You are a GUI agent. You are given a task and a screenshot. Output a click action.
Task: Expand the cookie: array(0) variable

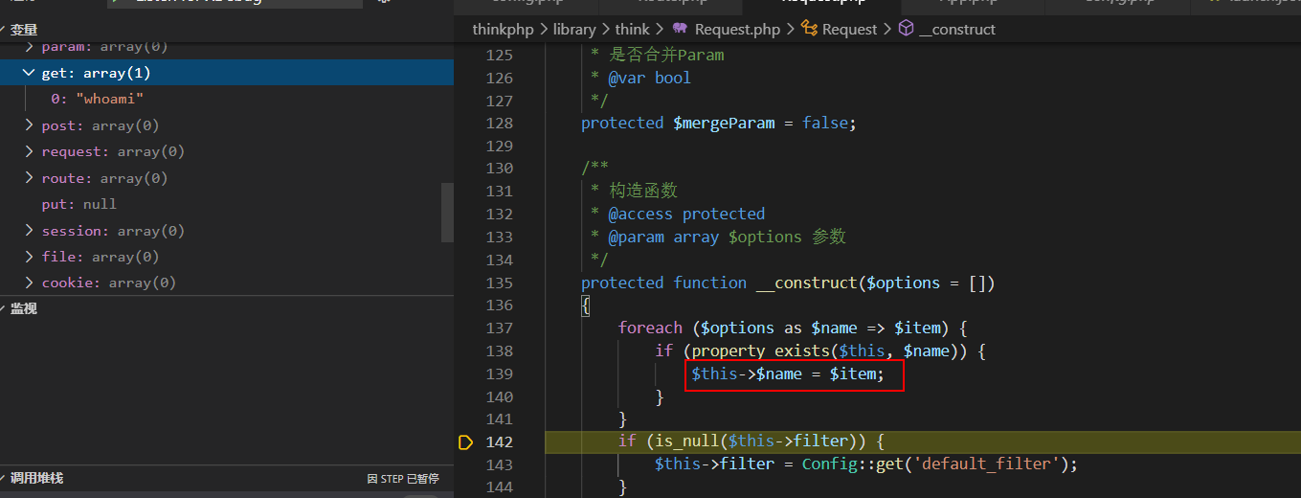click(29, 283)
